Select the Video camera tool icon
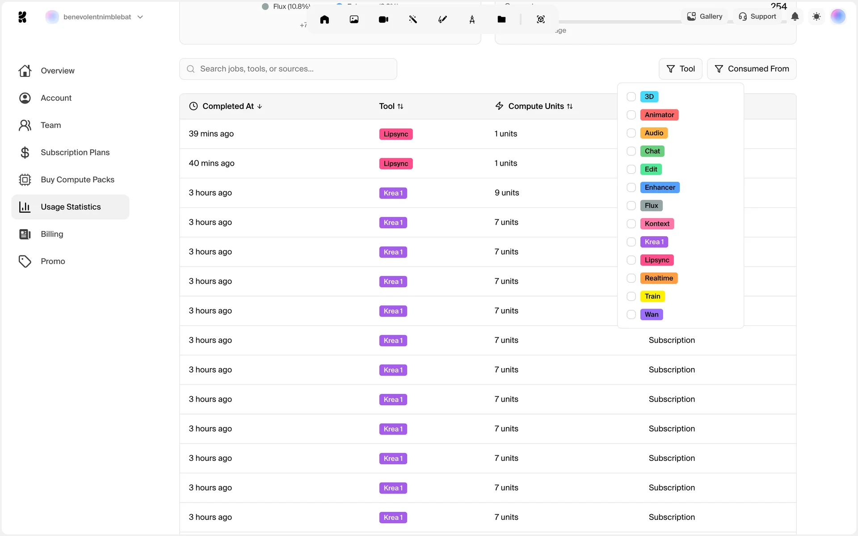This screenshot has width=858, height=536. pos(383,19)
